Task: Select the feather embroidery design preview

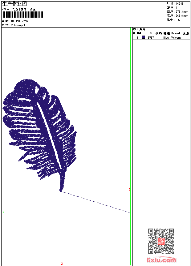Action: click(x=39, y=135)
